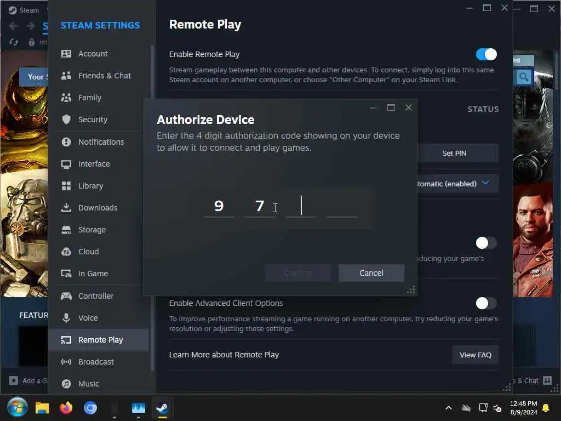Select the Broadcast settings section
The width and height of the screenshot is (561, 421).
(99, 362)
